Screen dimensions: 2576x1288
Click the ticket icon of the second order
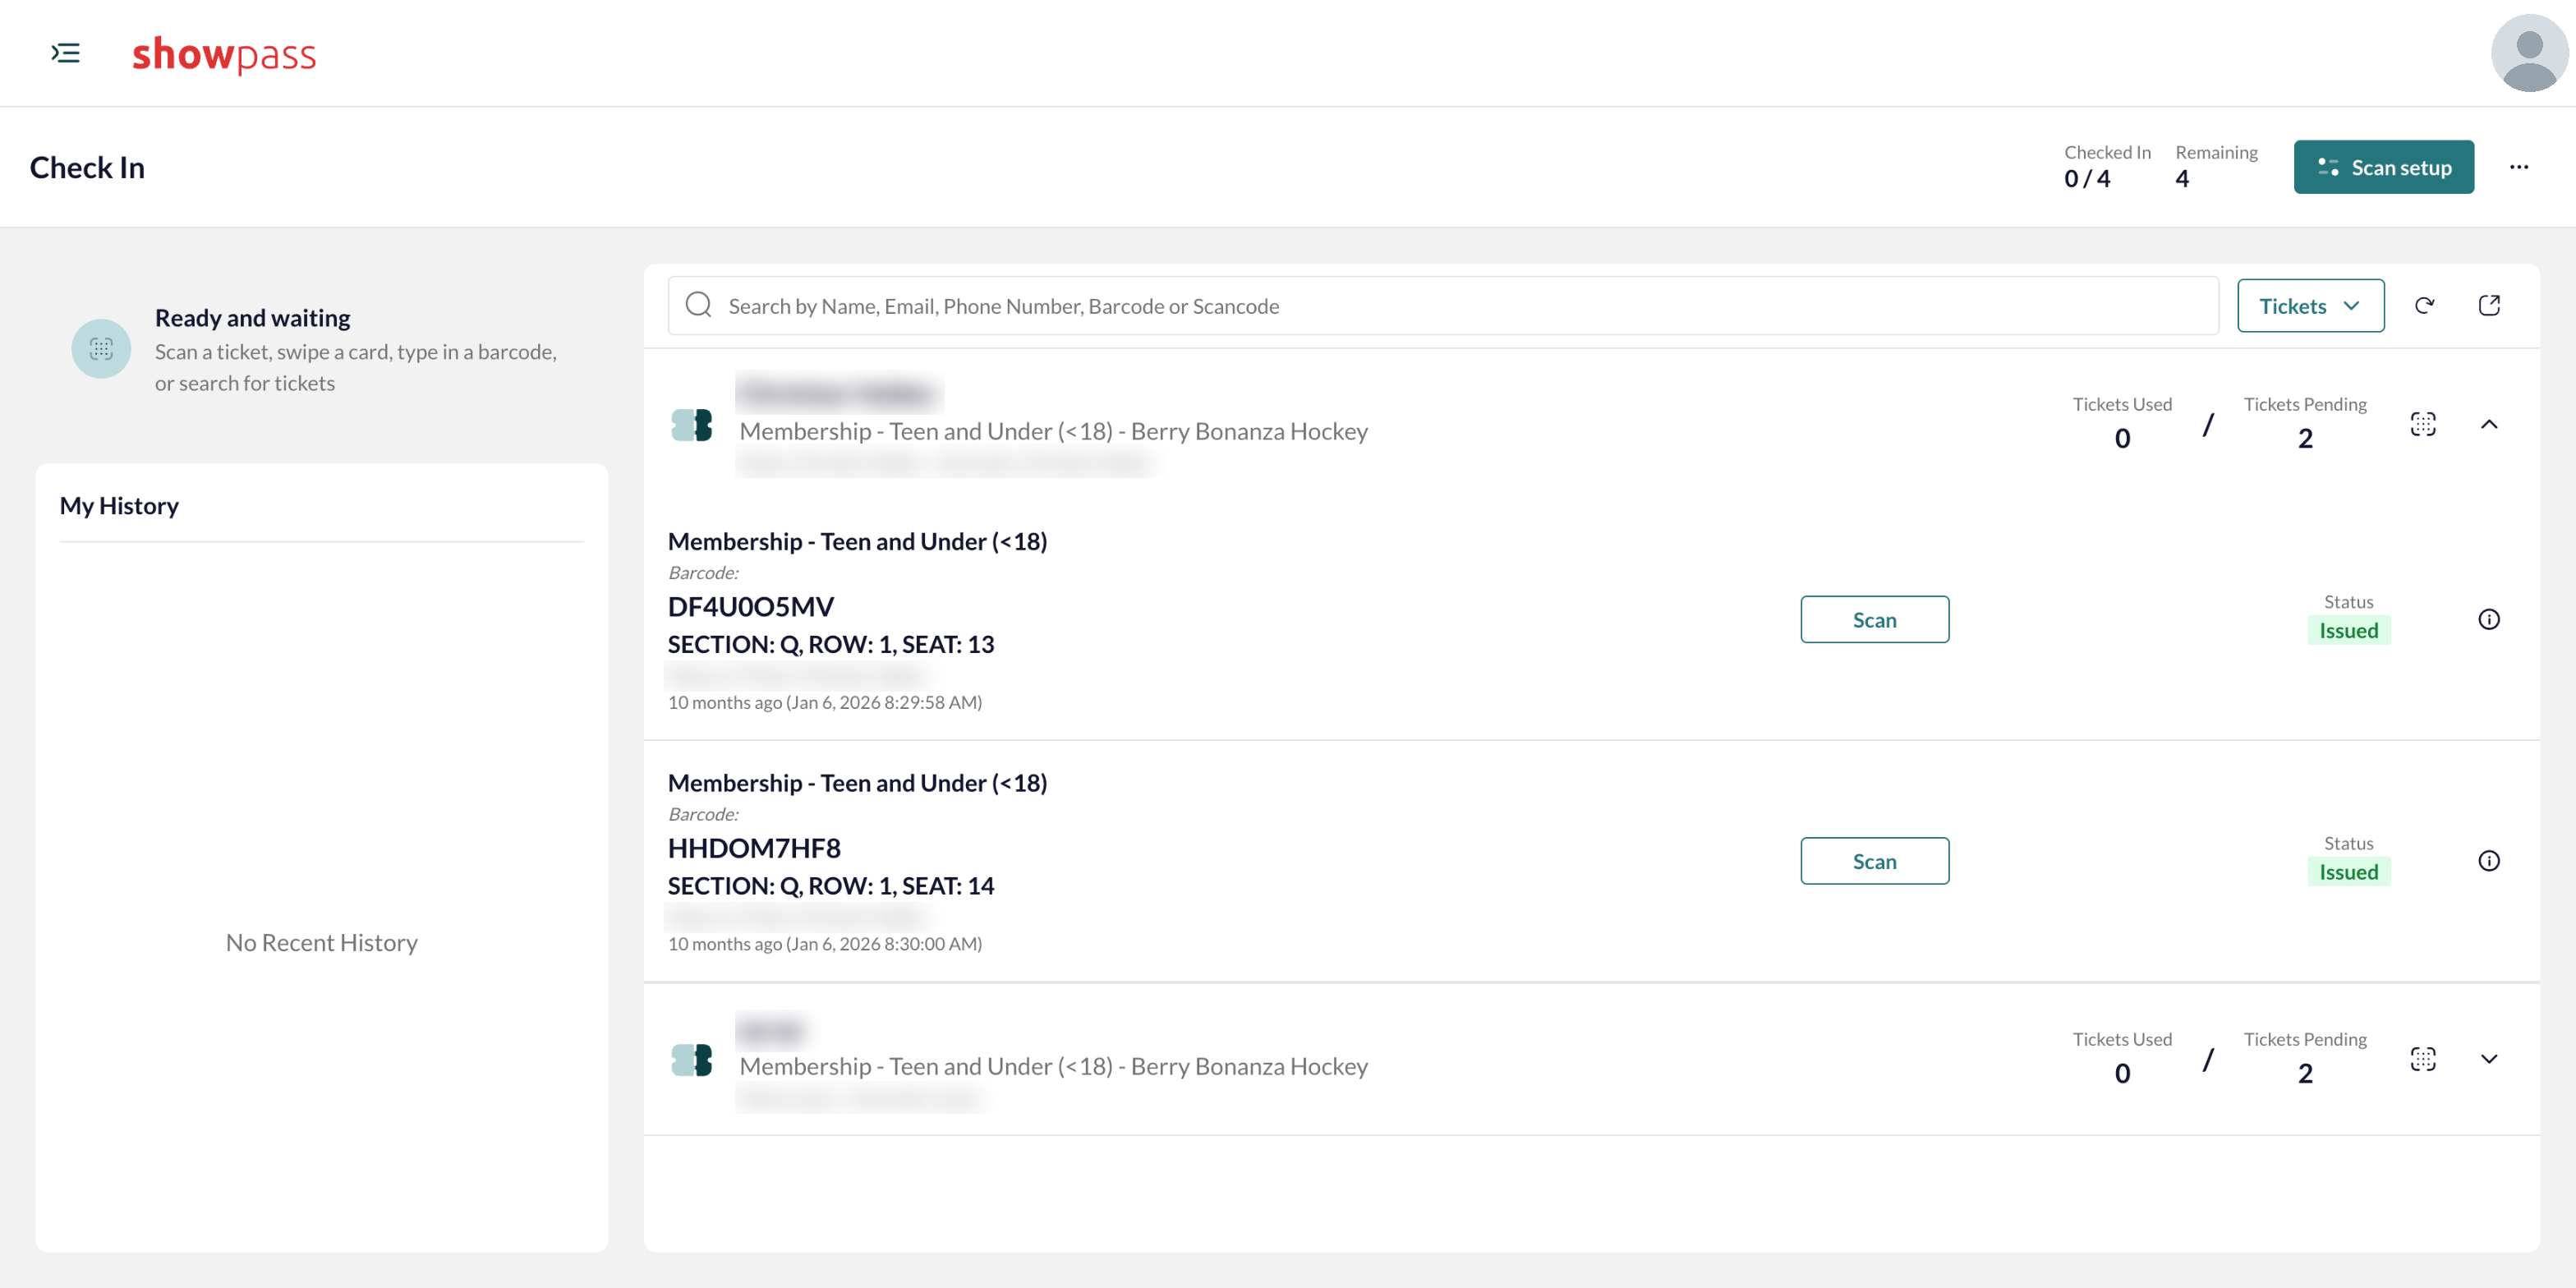point(692,1060)
